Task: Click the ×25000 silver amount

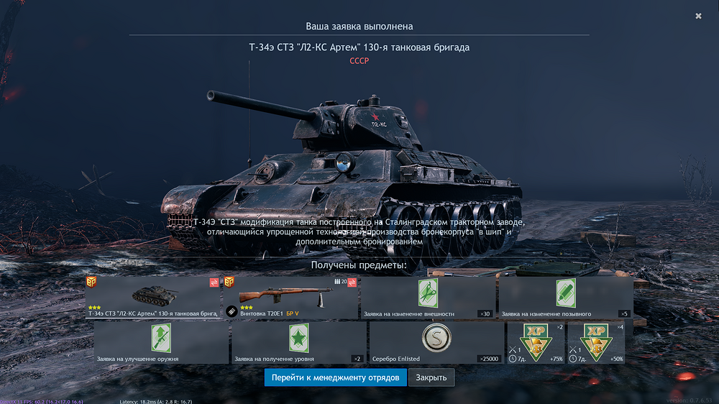Action: [489, 359]
